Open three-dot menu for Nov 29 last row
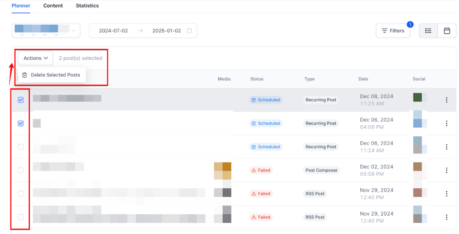Viewport: 459px width, 234px height. [446, 217]
